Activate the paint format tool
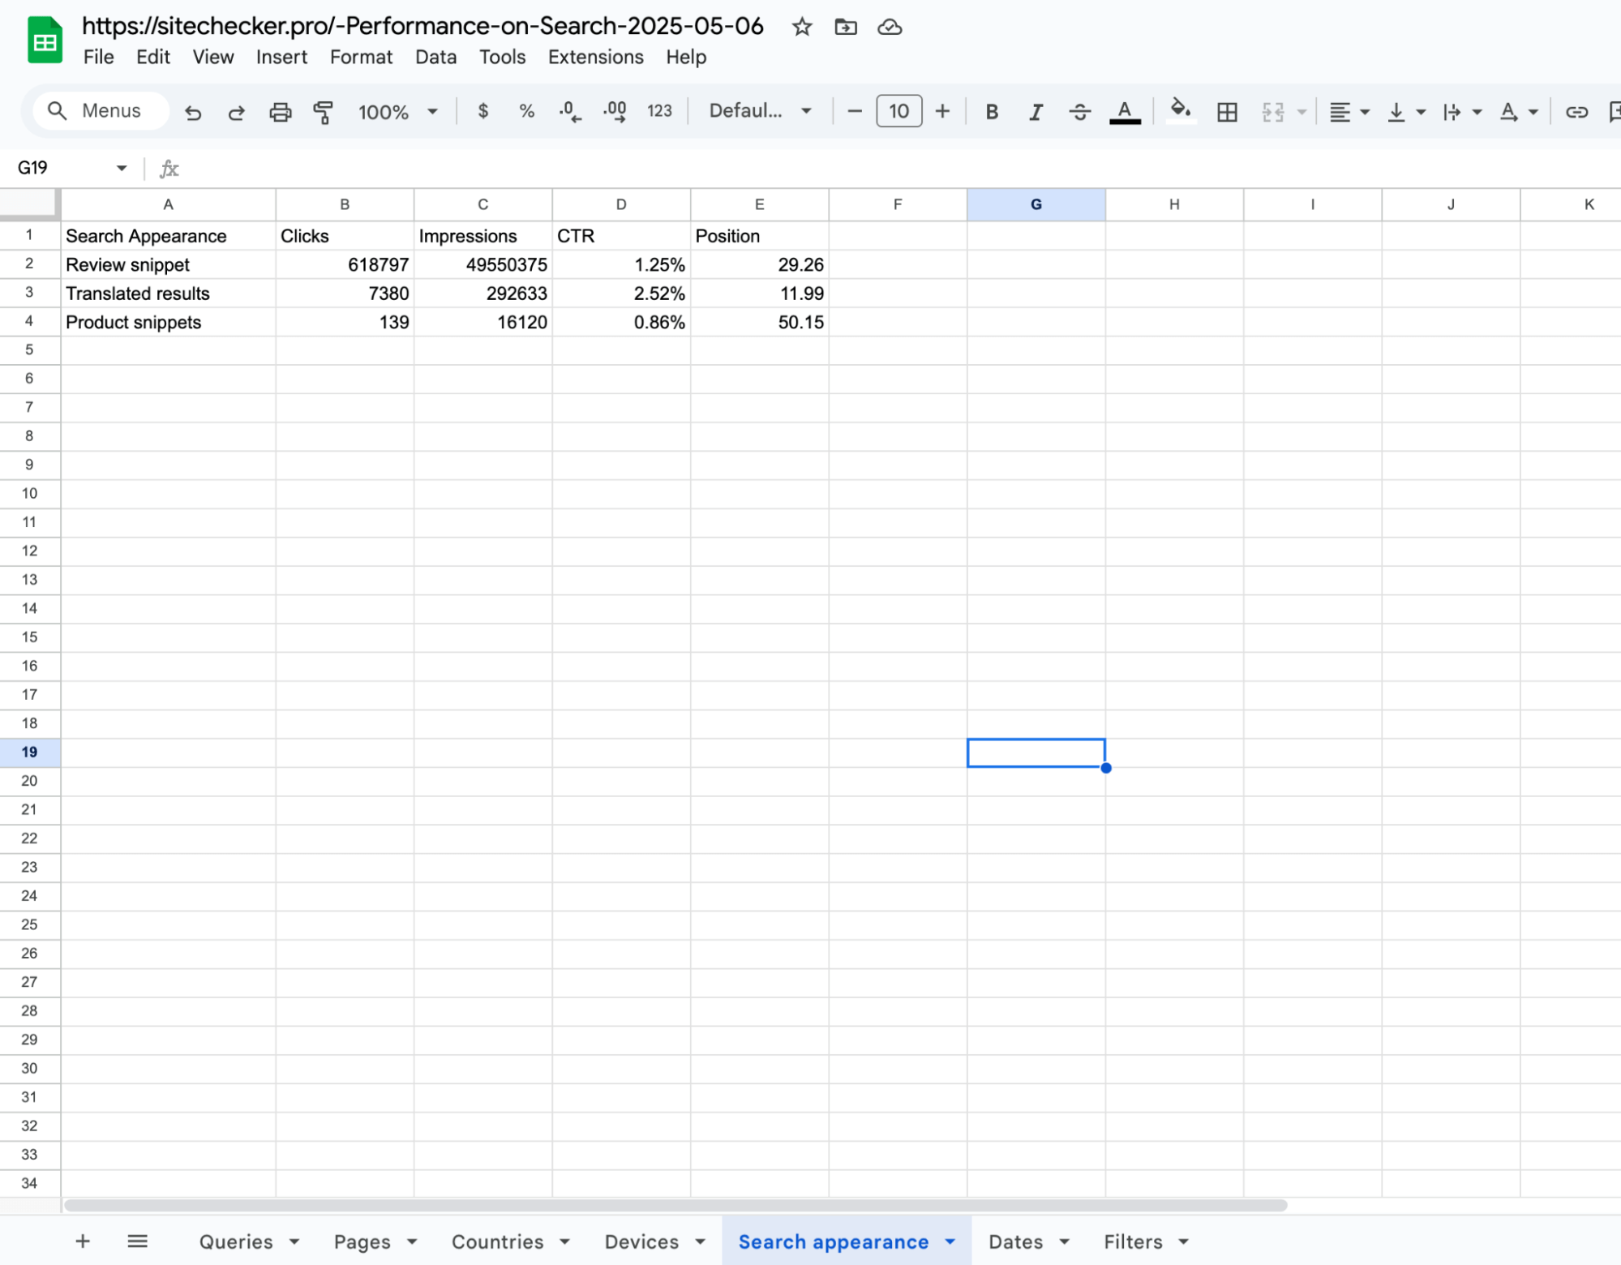1621x1265 pixels. (324, 112)
